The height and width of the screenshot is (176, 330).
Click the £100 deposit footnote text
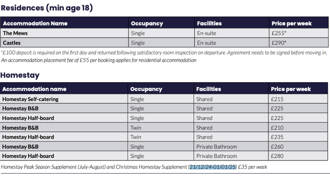(x=164, y=52)
